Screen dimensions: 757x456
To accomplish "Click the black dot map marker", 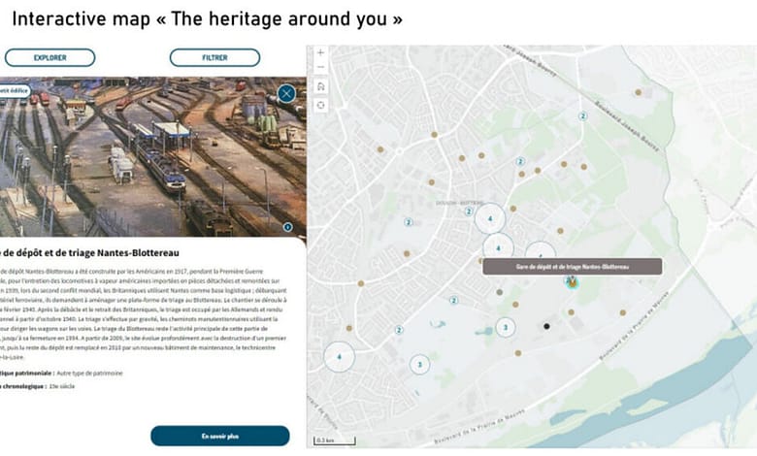I will pyautogui.click(x=547, y=327).
